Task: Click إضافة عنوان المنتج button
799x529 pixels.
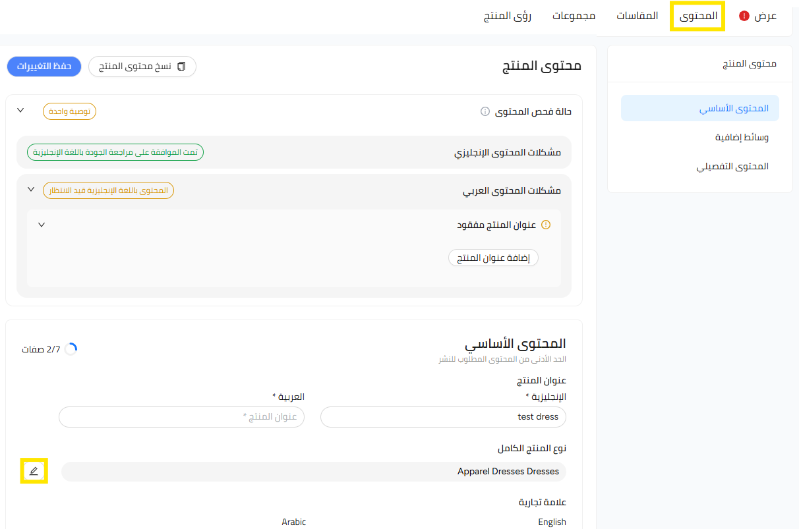Action: 493,258
